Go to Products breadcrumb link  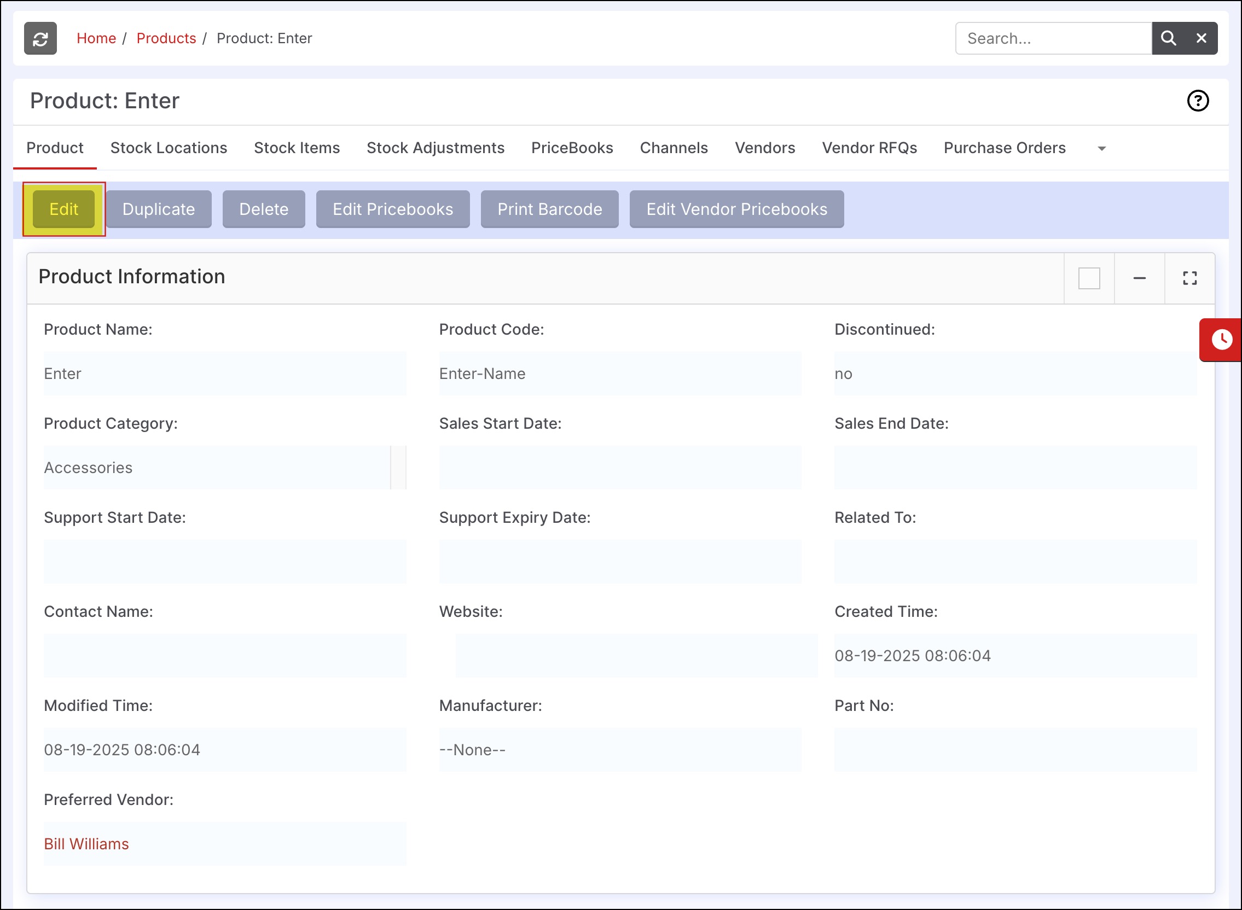pos(166,38)
